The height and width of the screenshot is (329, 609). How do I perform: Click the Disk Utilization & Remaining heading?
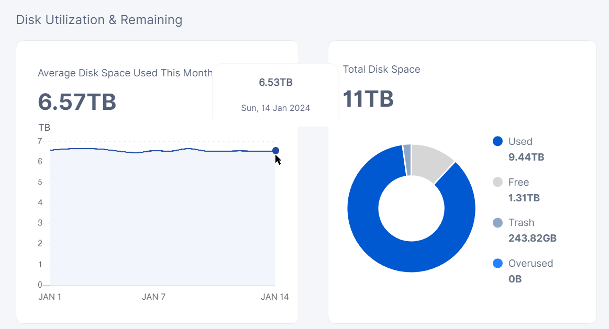[x=99, y=20]
